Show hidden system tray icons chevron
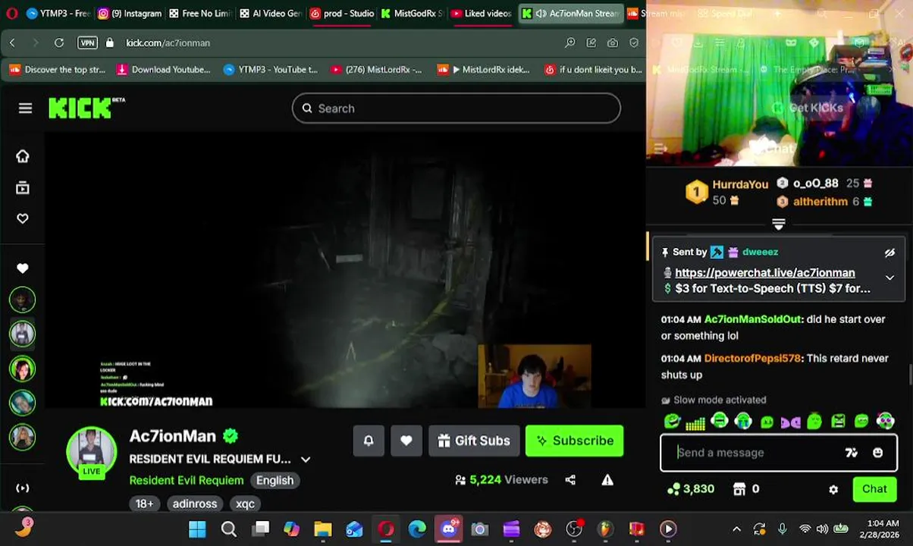 coord(736,529)
